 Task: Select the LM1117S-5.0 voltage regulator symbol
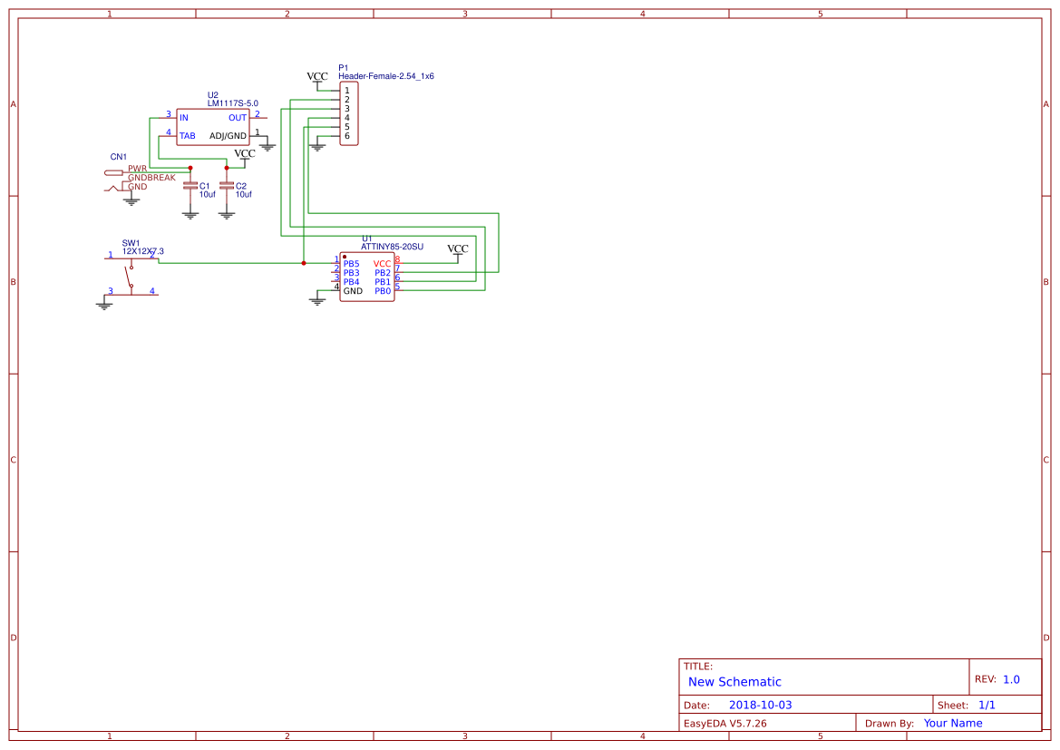click(212, 127)
